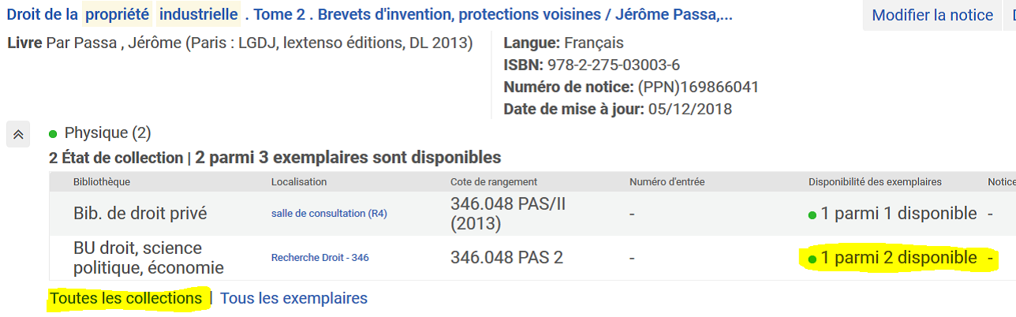This screenshot has height=317, width=1016.
Task: Sort by Bibliothèque column header
Action: 102,182
